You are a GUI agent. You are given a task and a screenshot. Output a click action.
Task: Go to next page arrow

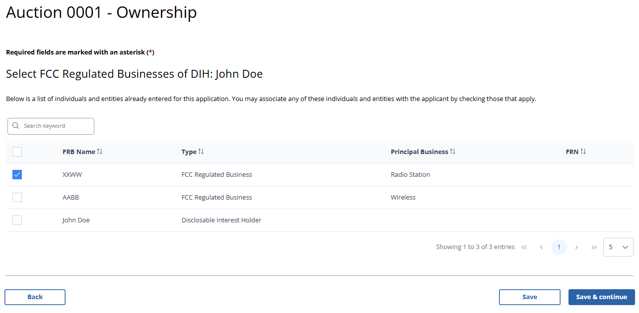[576, 247]
